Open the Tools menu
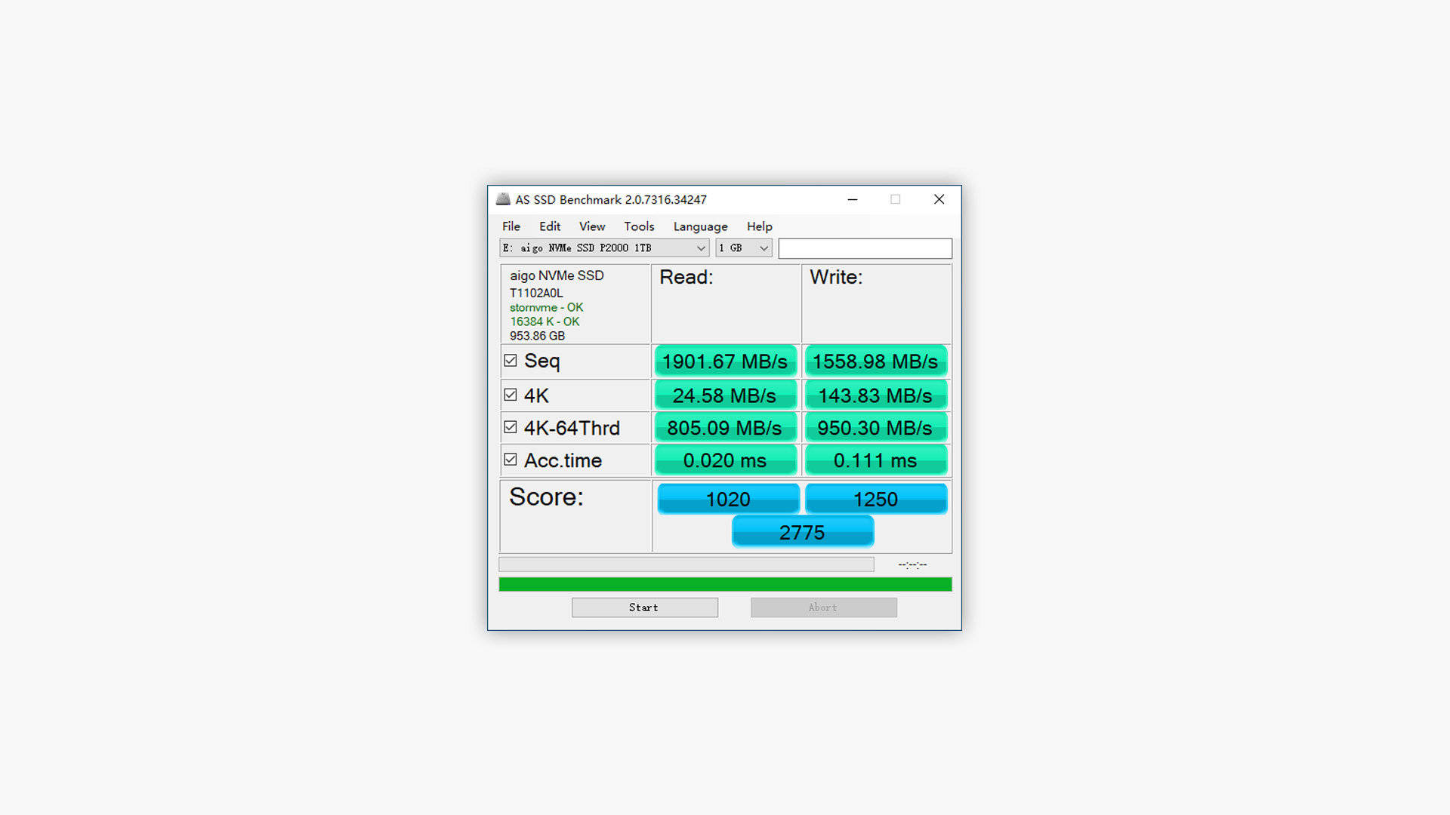 [639, 226]
